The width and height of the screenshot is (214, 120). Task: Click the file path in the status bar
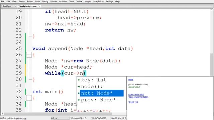pos(13,118)
